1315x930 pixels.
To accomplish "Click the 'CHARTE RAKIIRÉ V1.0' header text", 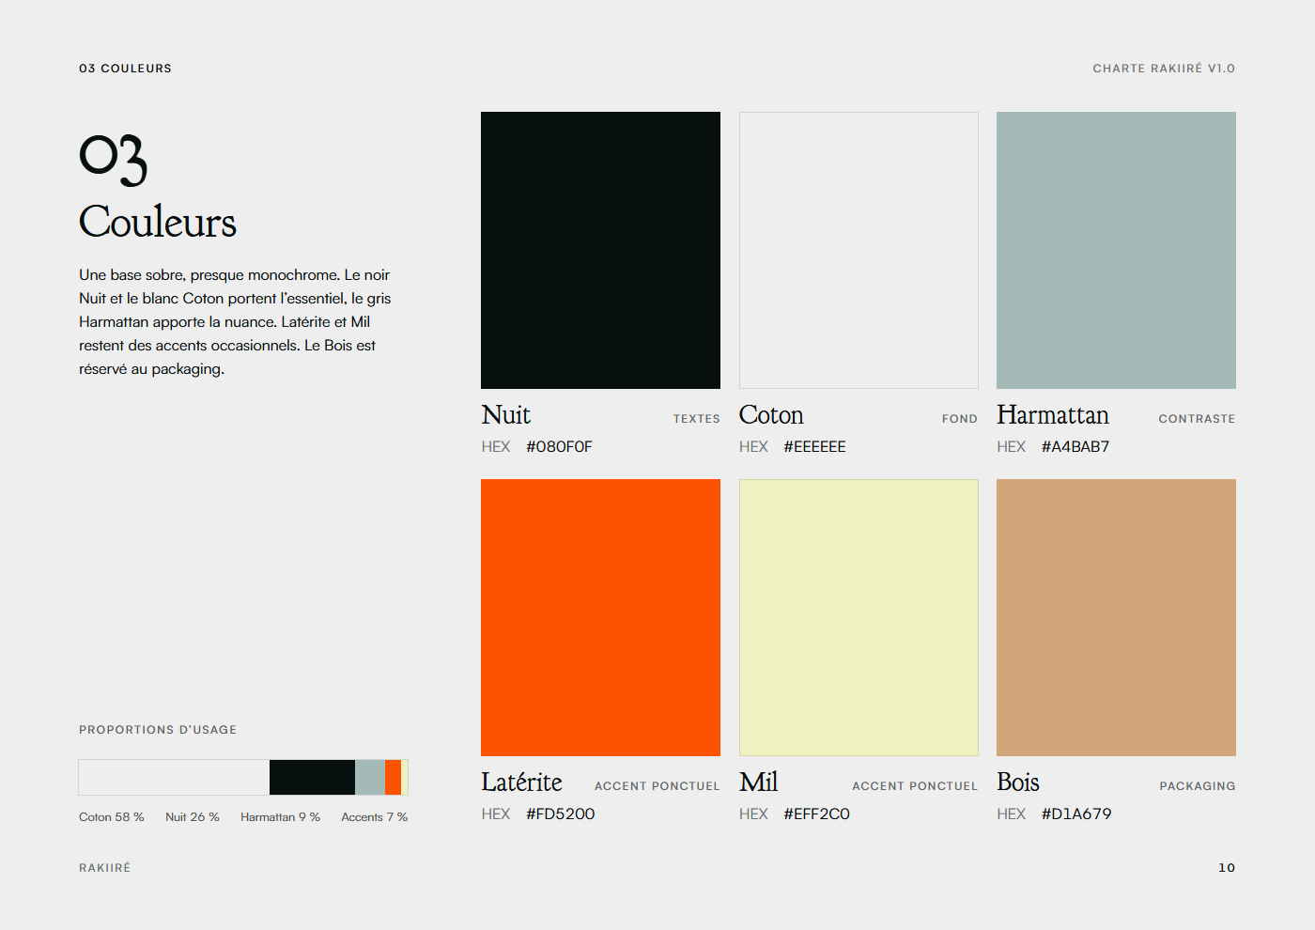I will click(x=1164, y=69).
